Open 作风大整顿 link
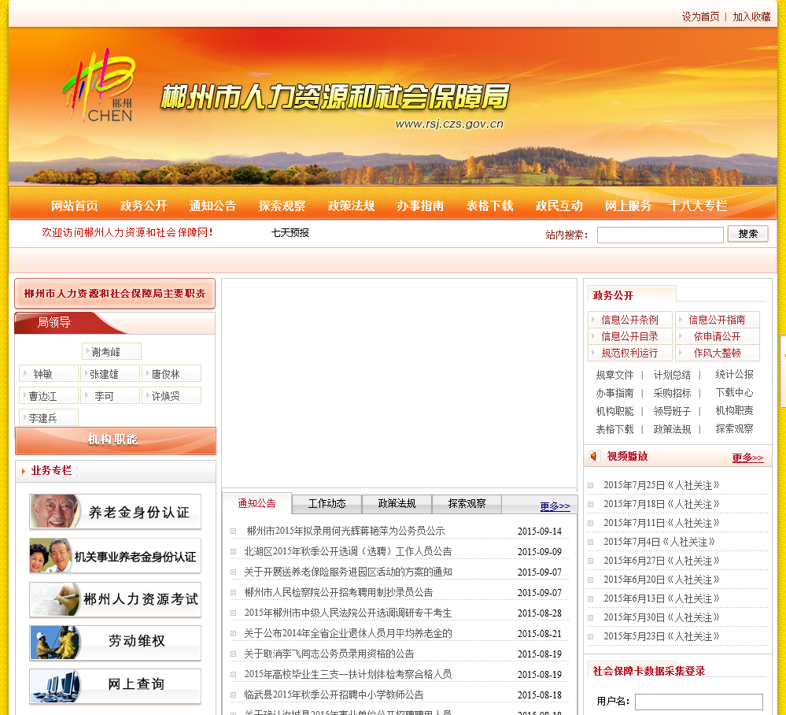Image resolution: width=786 pixels, height=715 pixels. [x=717, y=354]
